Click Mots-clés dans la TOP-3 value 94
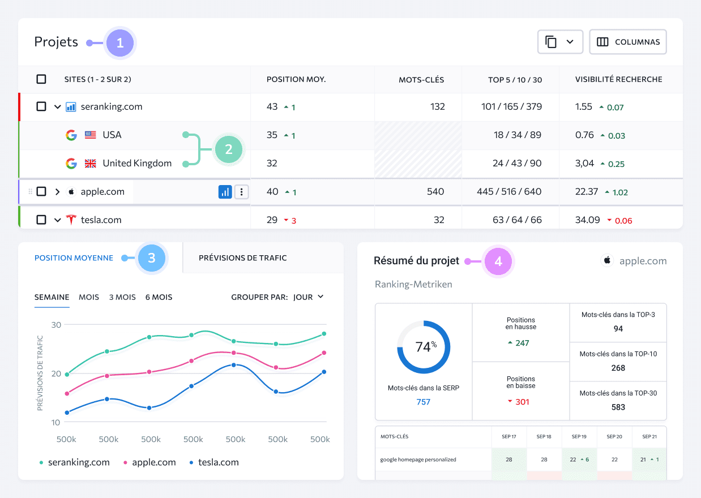The image size is (701, 498). tap(618, 328)
